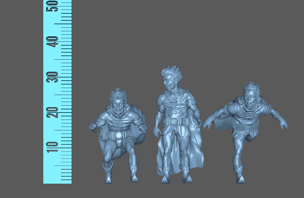The image size is (304, 198).
Task: Click the bottom zero end of the ruler
Action: pos(57,182)
